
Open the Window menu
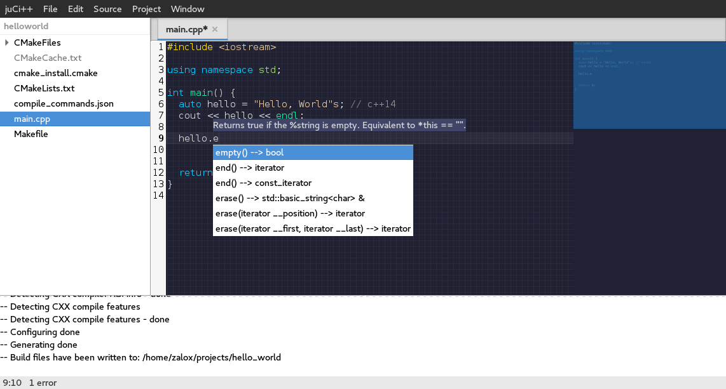188,9
